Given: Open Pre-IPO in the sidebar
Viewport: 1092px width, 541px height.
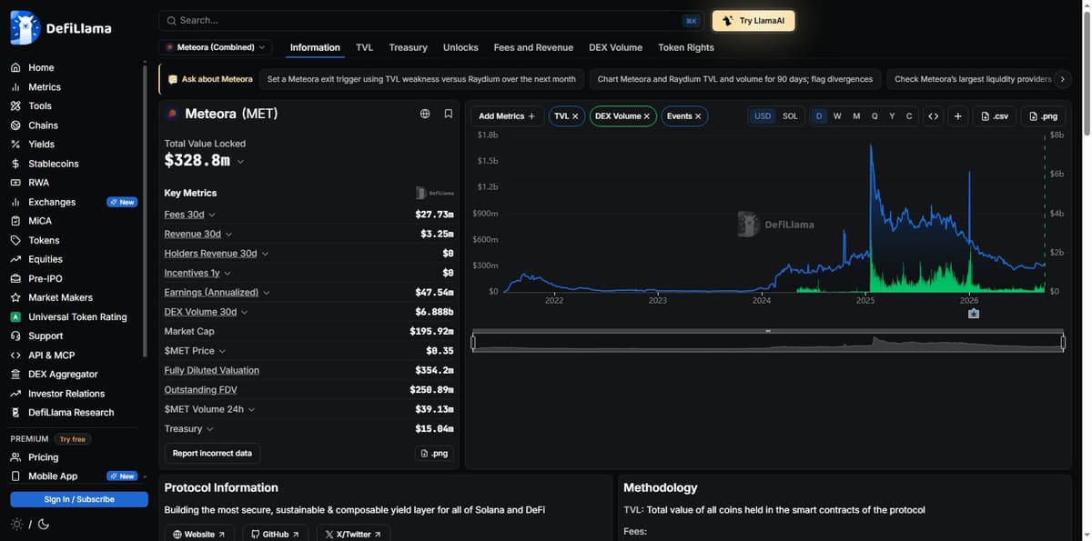Looking at the screenshot, I should pos(45,278).
